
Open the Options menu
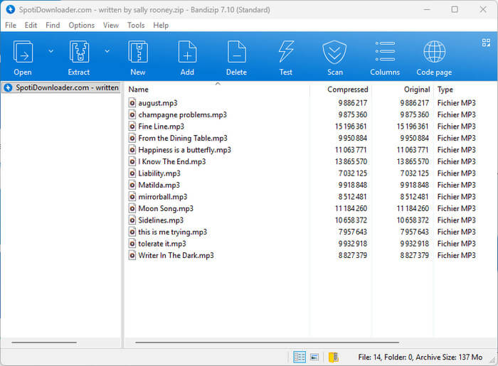82,25
